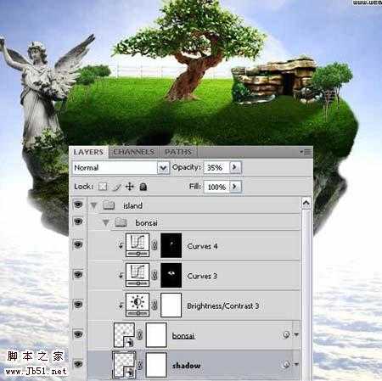This screenshot has height=381, width=382.
Task: Select the shadow layer name
Action: [187, 366]
